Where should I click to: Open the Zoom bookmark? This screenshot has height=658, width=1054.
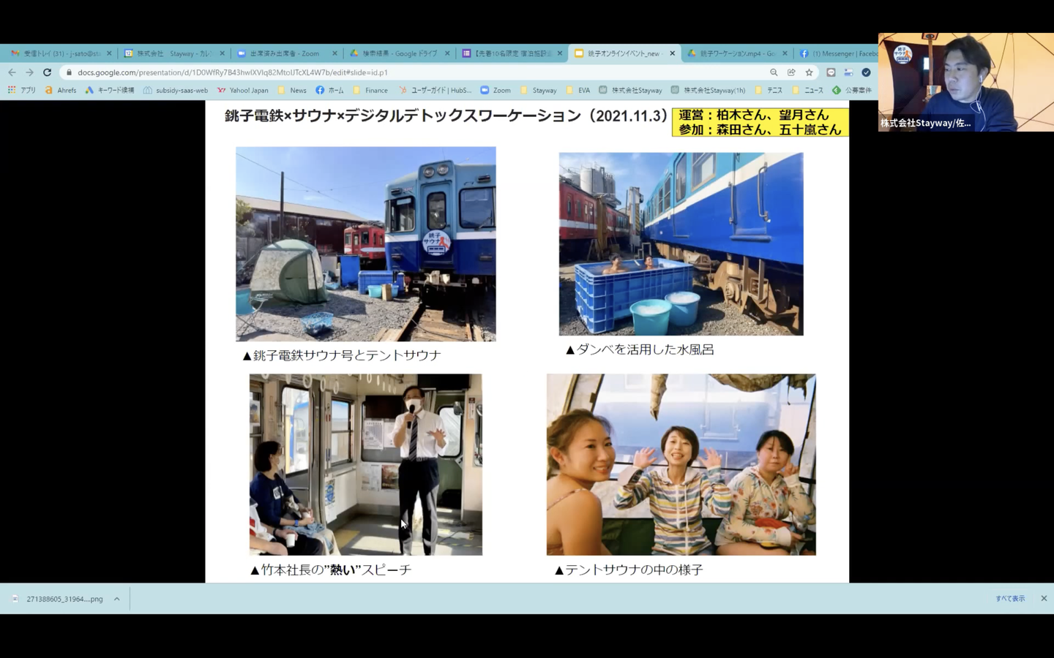496,90
